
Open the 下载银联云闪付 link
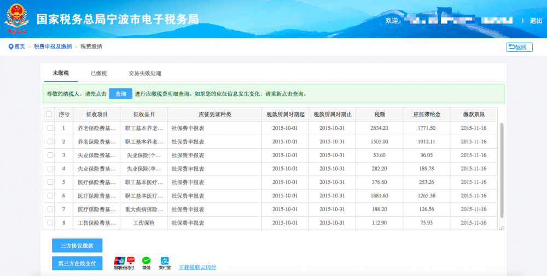(197, 267)
